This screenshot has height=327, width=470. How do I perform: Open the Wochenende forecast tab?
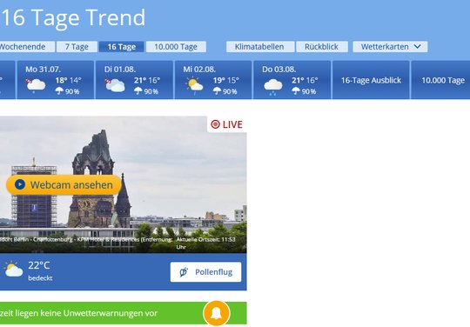27,47
